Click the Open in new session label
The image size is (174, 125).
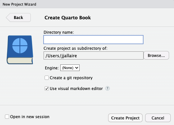pyautogui.click(x=30, y=117)
